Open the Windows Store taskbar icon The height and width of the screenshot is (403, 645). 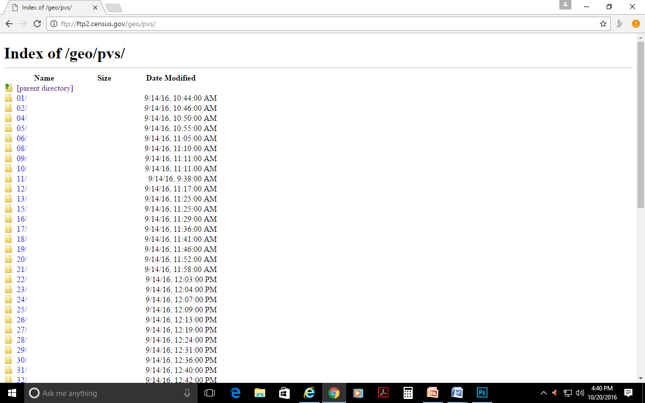(284, 393)
